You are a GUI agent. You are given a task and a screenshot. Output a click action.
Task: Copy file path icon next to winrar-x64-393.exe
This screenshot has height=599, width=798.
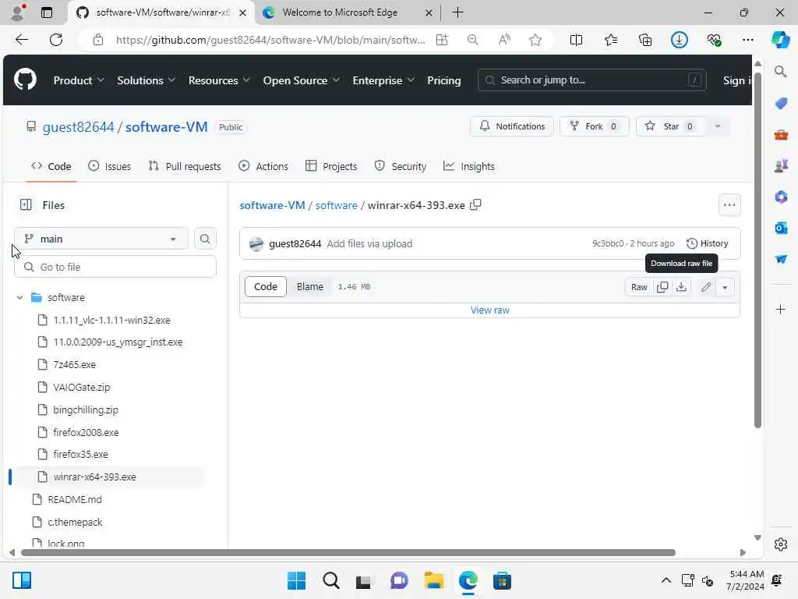(x=475, y=205)
